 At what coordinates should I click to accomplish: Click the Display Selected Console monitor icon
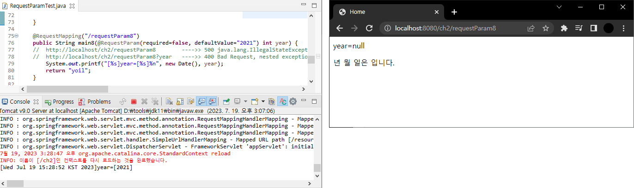coord(237,101)
